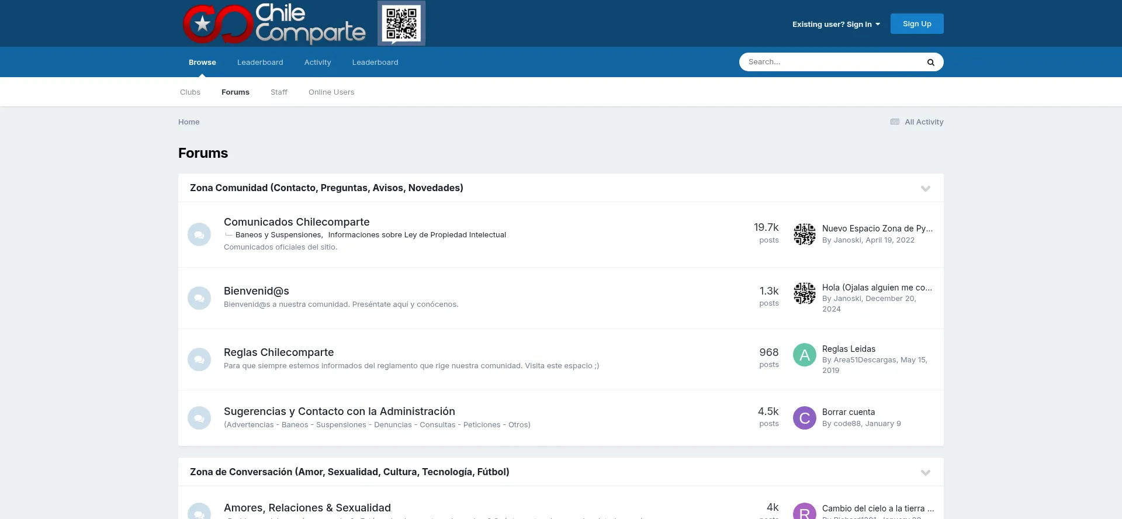
Task: Open the purple R avatar by Cambio del cielo
Action: pyautogui.click(x=805, y=511)
